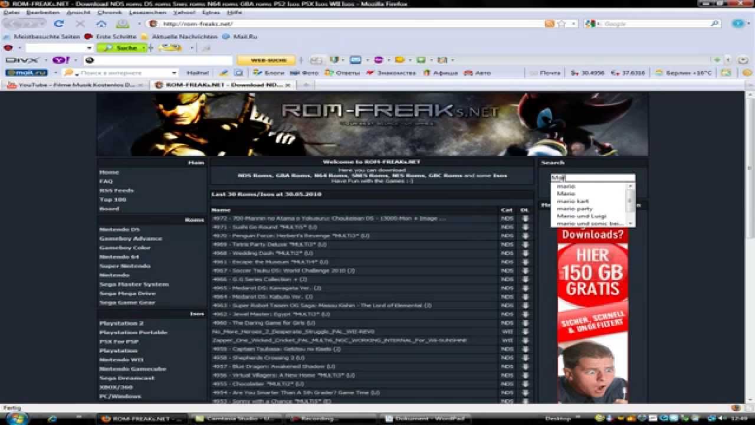Open the Playstation 2 isos link
The width and height of the screenshot is (755, 425).
122,323
